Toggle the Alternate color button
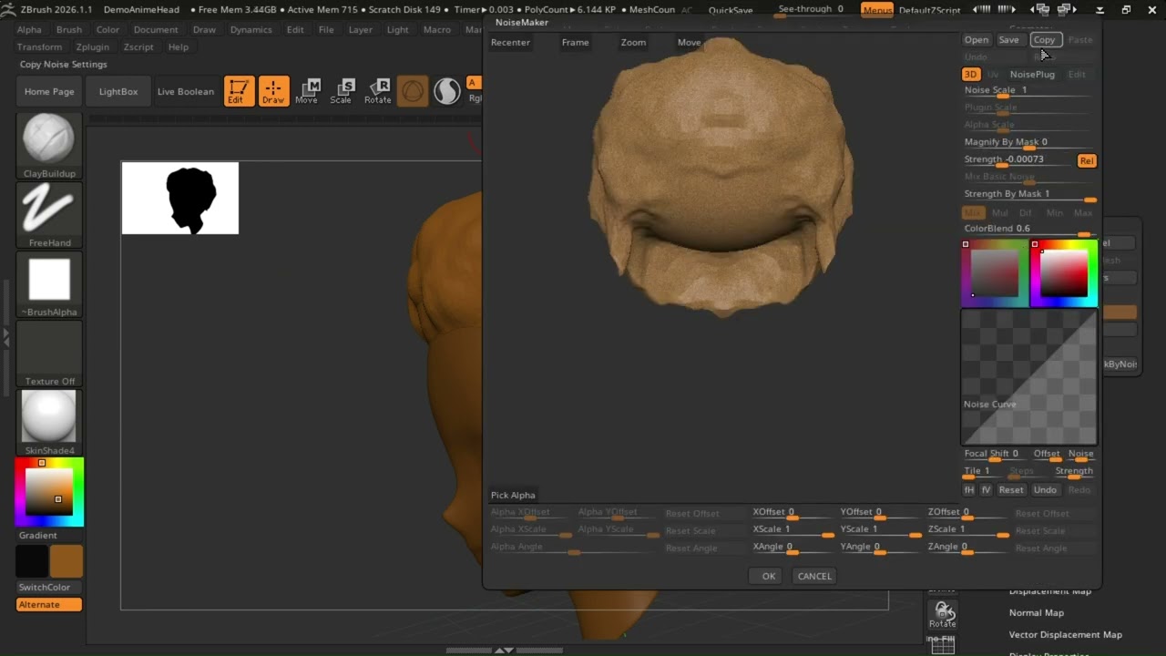The width and height of the screenshot is (1166, 656). (49, 604)
